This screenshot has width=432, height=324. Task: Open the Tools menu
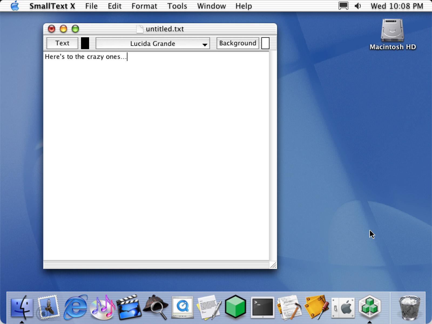coord(177,6)
